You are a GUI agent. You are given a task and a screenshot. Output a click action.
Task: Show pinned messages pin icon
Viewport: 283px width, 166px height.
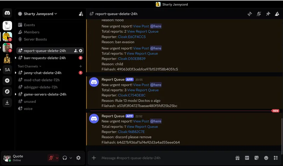tap(268, 14)
